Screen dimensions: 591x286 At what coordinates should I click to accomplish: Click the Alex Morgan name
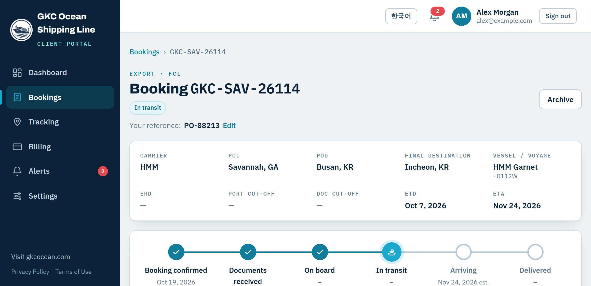pos(497,12)
